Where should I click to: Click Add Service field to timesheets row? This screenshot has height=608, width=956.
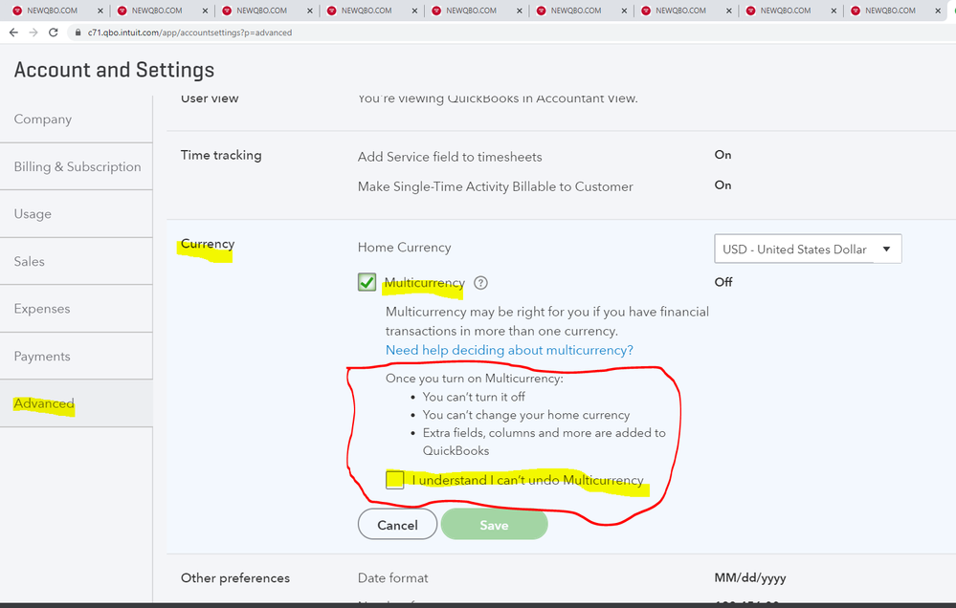(x=450, y=157)
